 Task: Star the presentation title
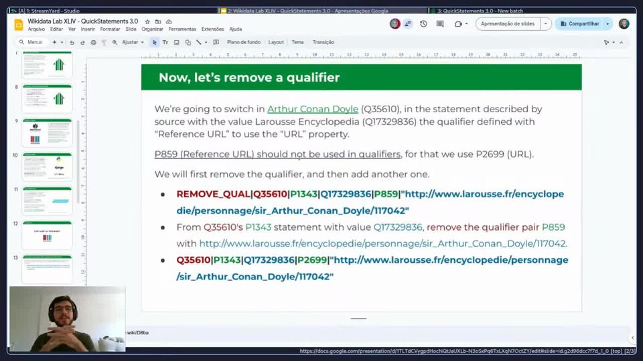point(147,21)
